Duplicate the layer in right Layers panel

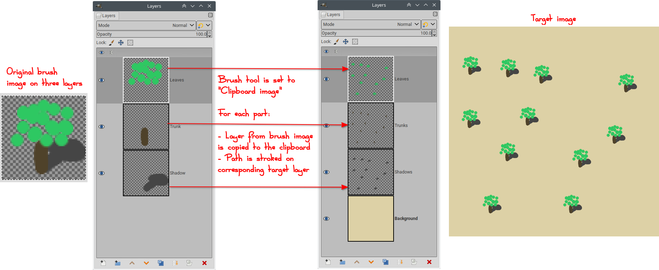click(x=386, y=262)
